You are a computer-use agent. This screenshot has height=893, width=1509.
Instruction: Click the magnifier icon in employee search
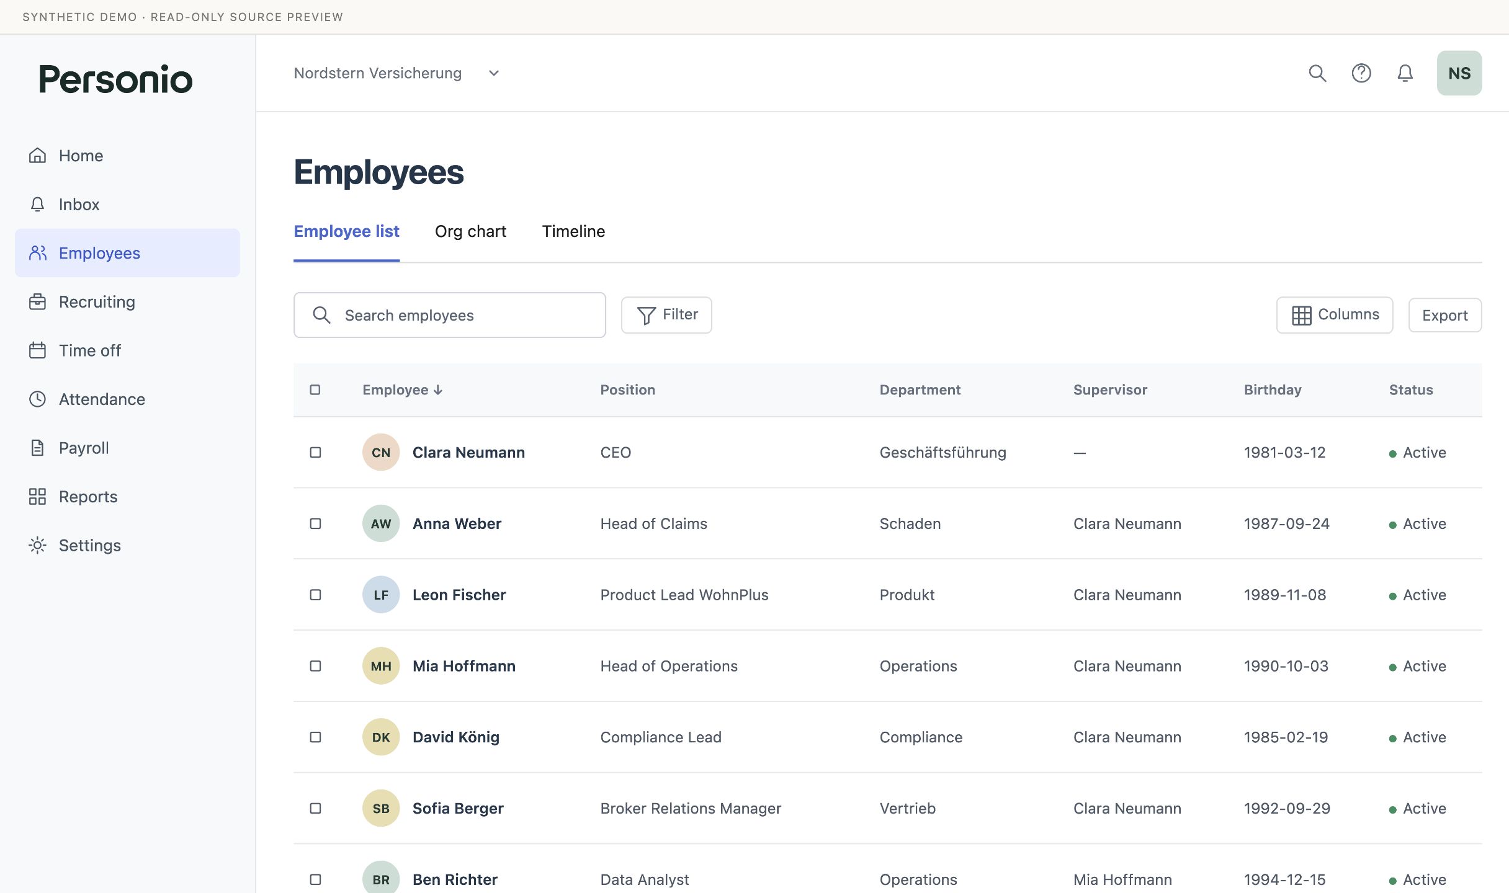pos(321,315)
